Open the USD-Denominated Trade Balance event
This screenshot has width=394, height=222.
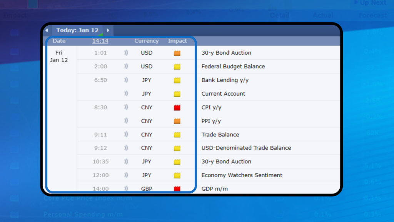point(246,148)
